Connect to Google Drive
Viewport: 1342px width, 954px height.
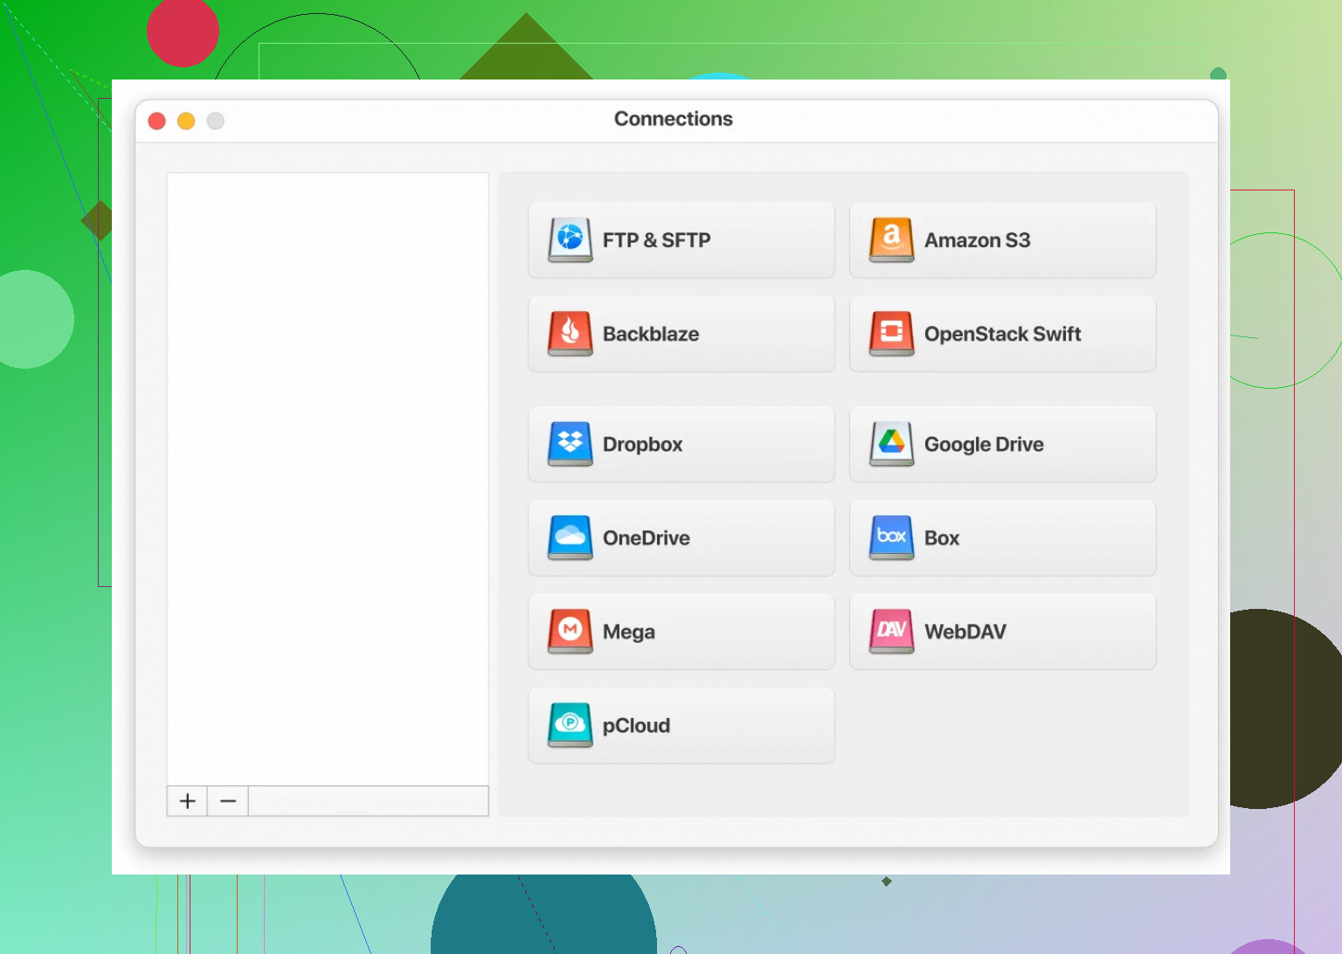[x=1002, y=444]
